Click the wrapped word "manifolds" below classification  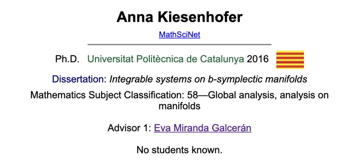179,106
